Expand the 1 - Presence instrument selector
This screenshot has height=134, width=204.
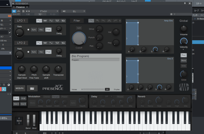pyautogui.click(x=21, y=7)
